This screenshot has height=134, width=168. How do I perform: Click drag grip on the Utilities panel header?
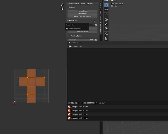click(97, 7)
